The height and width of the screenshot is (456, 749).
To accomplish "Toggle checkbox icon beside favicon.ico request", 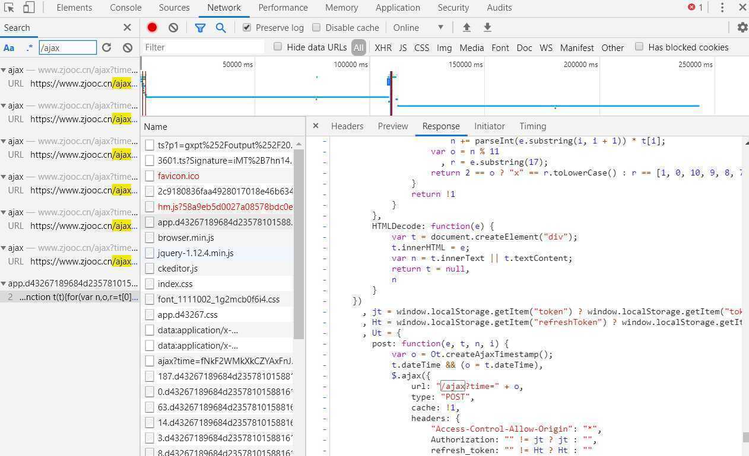I will (150, 176).
